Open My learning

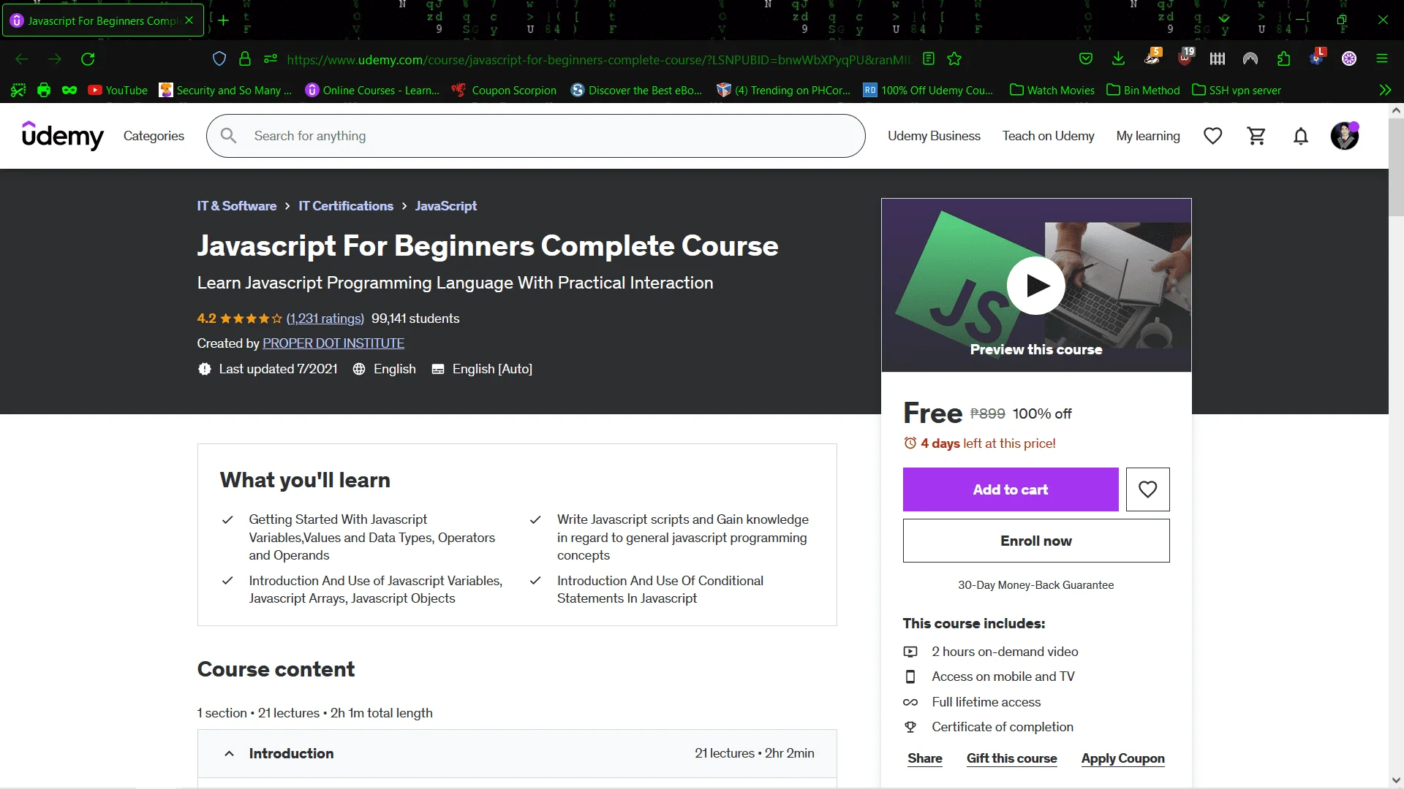coord(1148,136)
